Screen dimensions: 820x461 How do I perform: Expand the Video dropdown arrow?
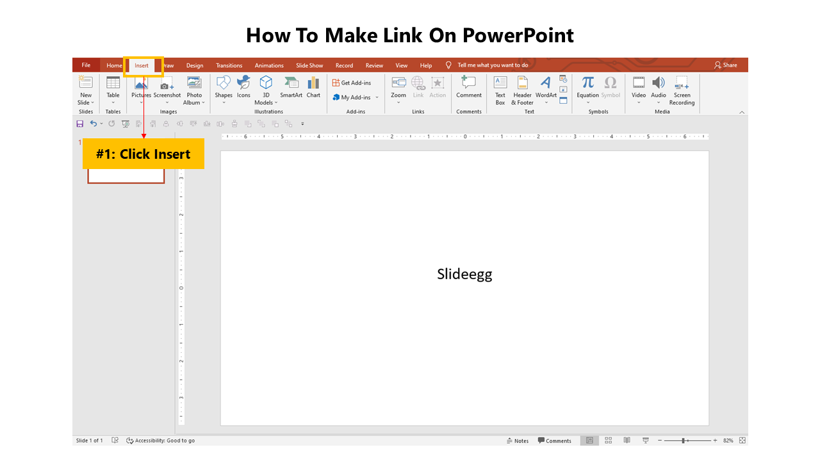click(639, 102)
